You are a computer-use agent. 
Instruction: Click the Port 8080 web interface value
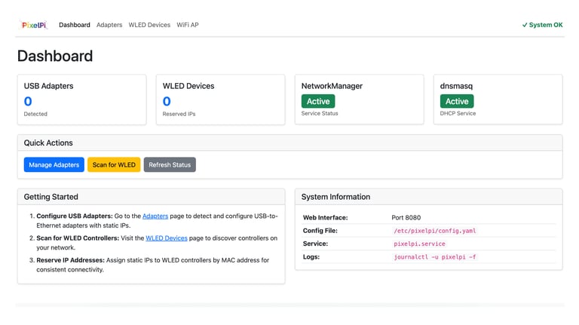point(406,218)
